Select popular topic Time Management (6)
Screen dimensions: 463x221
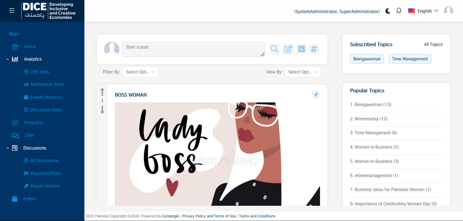374,133
